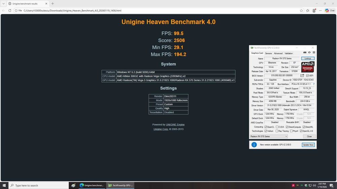Open Edge Unigine benchmark taskbar button

pyautogui.click(x=92, y=185)
